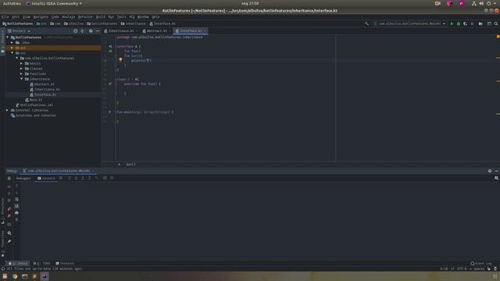Click Evaluate Expression calculator icon
Image resolution: width=500 pixels, height=281 pixels.
tap(105, 178)
